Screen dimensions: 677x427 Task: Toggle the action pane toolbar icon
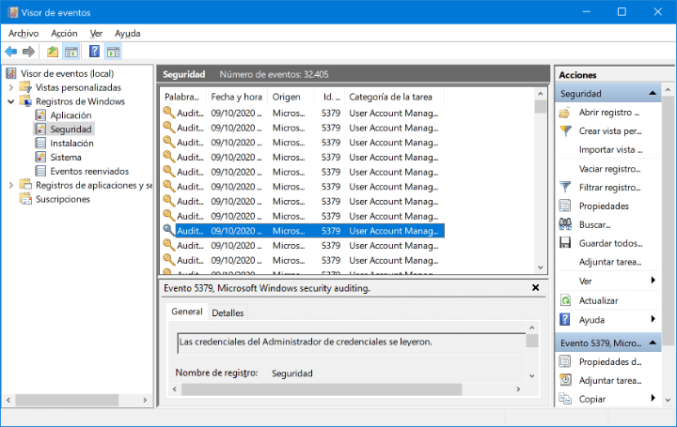pyautogui.click(x=114, y=52)
